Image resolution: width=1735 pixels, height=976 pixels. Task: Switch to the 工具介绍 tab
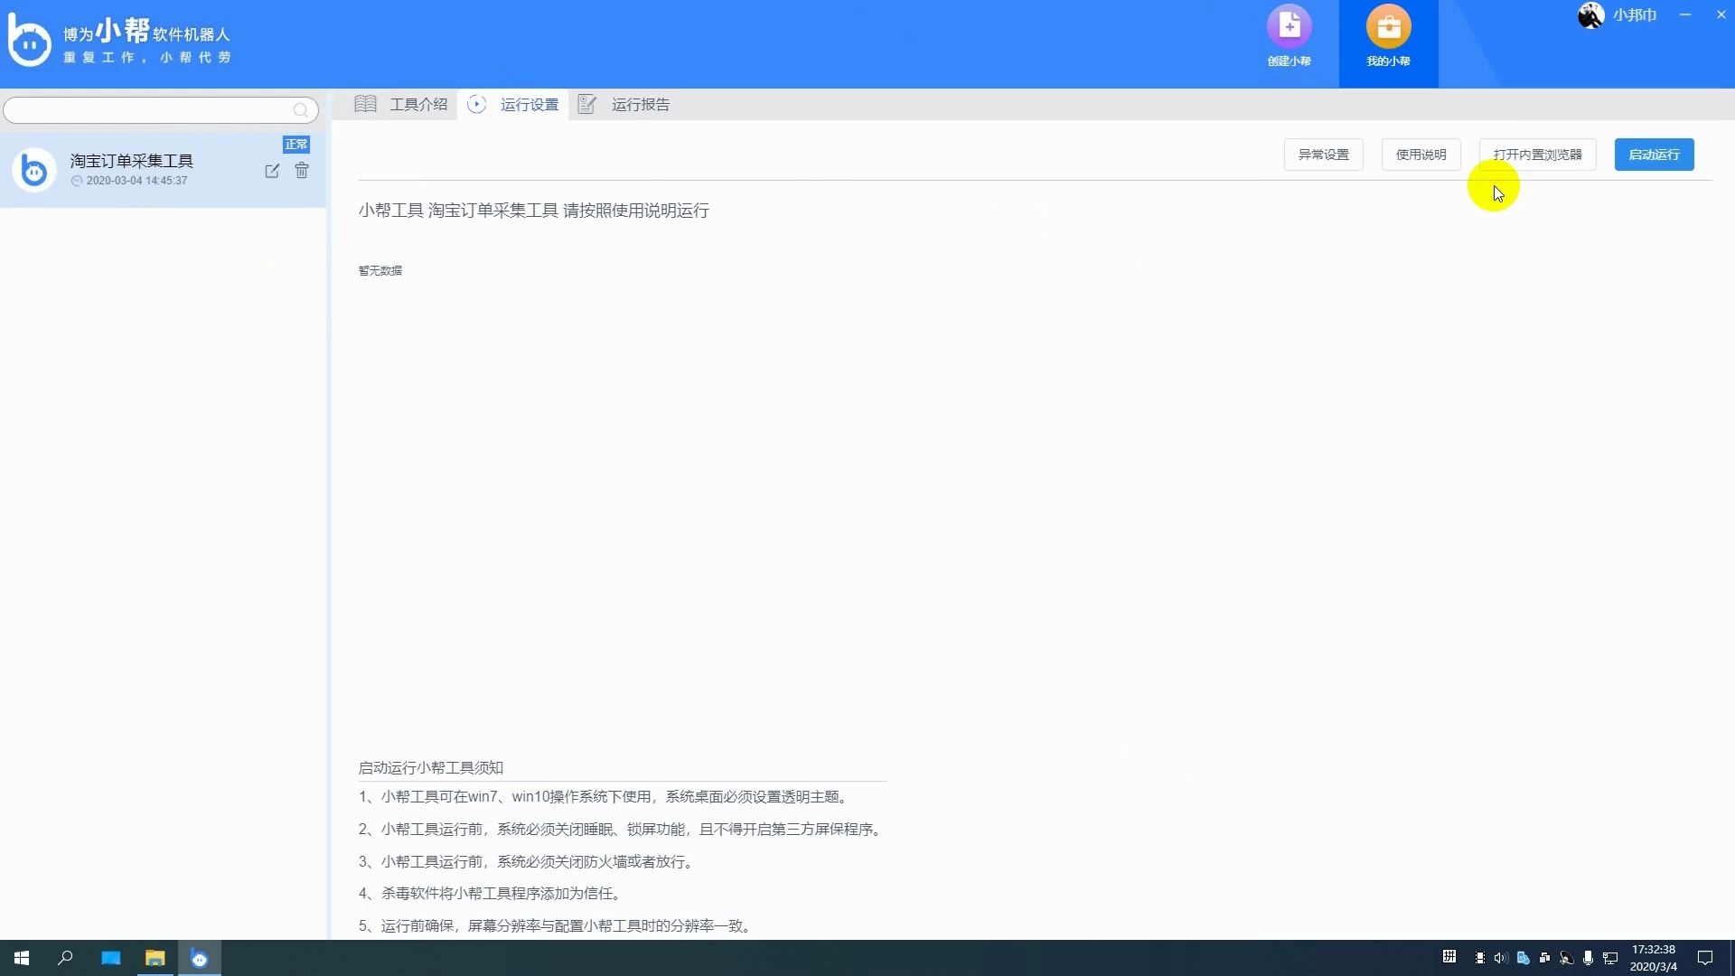click(400, 104)
